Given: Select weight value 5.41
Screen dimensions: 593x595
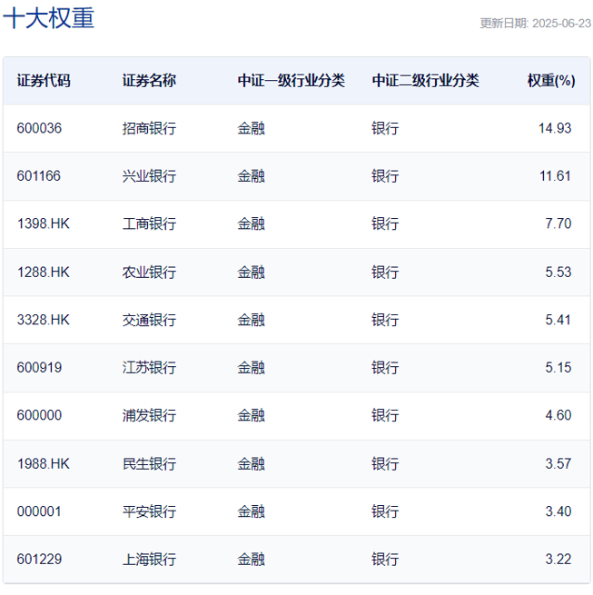Looking at the screenshot, I should coord(558,320).
